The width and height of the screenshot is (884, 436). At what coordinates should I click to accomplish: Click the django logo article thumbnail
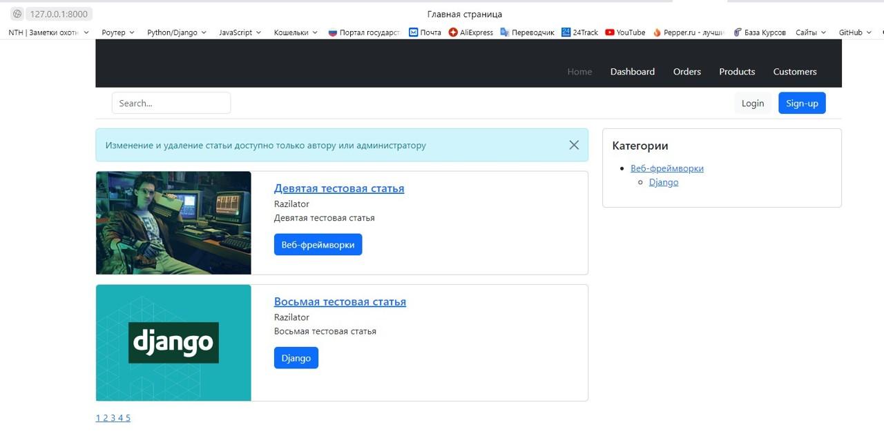173,343
